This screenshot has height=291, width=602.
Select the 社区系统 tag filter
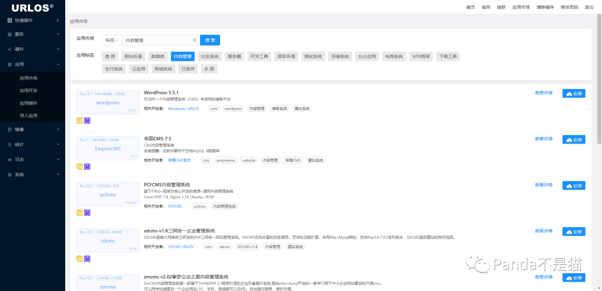point(210,57)
